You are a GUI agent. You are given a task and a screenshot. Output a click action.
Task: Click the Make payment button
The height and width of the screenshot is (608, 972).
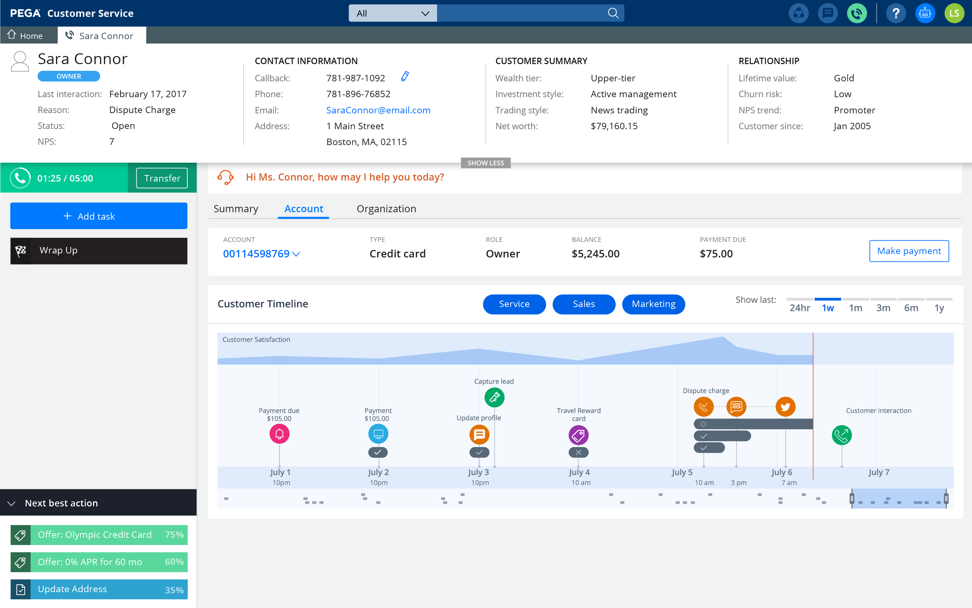[x=909, y=251]
